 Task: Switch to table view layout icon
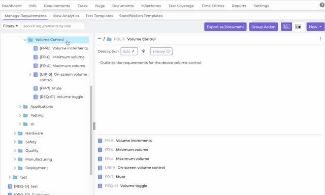[298, 27]
